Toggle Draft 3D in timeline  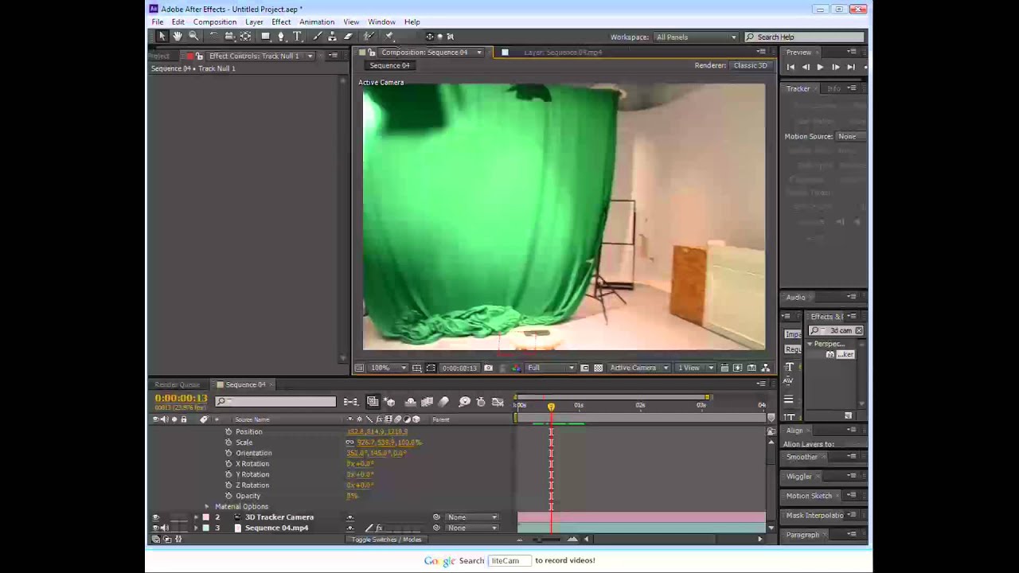[389, 402]
